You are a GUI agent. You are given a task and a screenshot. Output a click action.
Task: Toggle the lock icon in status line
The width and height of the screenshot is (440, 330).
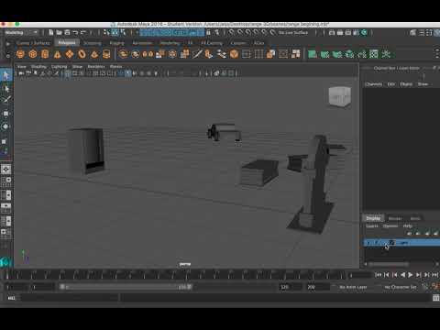(208, 32)
